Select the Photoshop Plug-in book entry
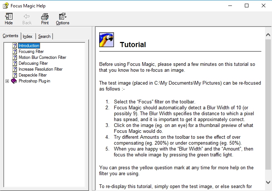This screenshot has width=272, height=191. coord(34,81)
